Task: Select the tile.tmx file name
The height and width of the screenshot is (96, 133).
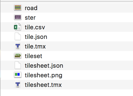Action: pyautogui.click(x=35, y=46)
